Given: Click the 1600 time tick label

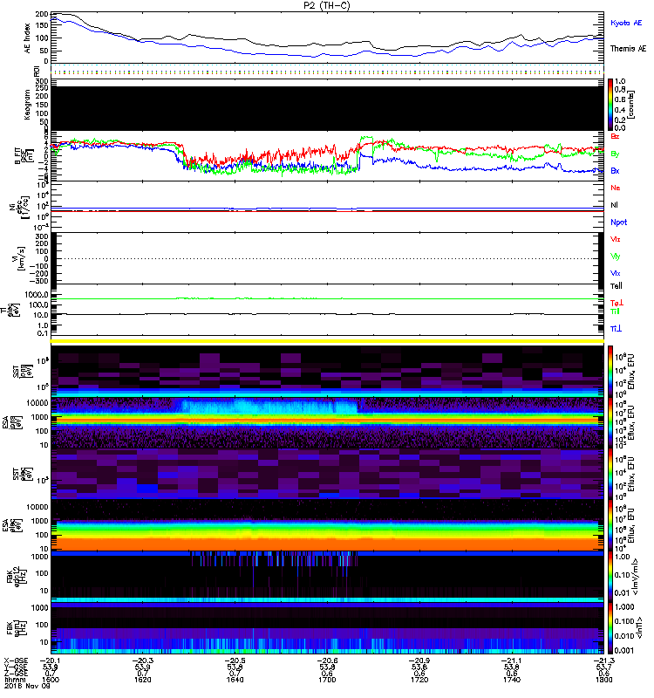Looking at the screenshot, I should 51,680.
